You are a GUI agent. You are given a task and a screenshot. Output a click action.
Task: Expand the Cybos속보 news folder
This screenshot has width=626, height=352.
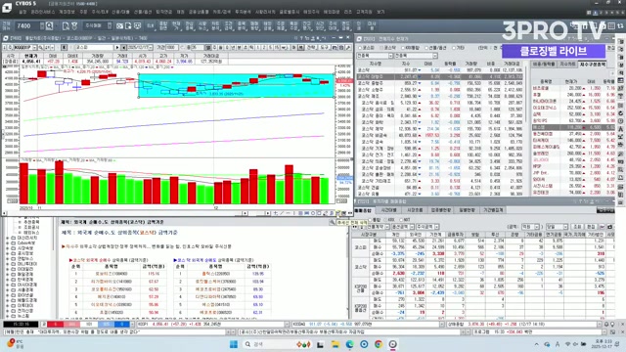tap(7, 242)
